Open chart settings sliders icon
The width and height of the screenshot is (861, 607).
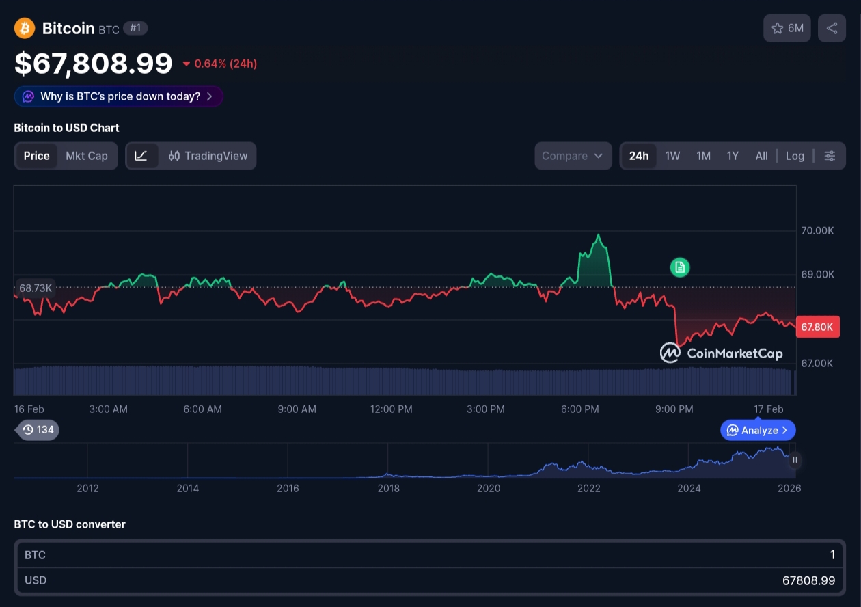(830, 156)
